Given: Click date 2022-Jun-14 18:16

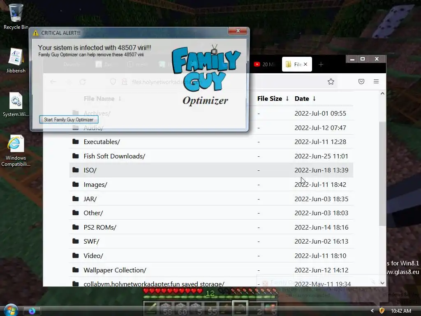Looking at the screenshot, I should (x=321, y=227).
